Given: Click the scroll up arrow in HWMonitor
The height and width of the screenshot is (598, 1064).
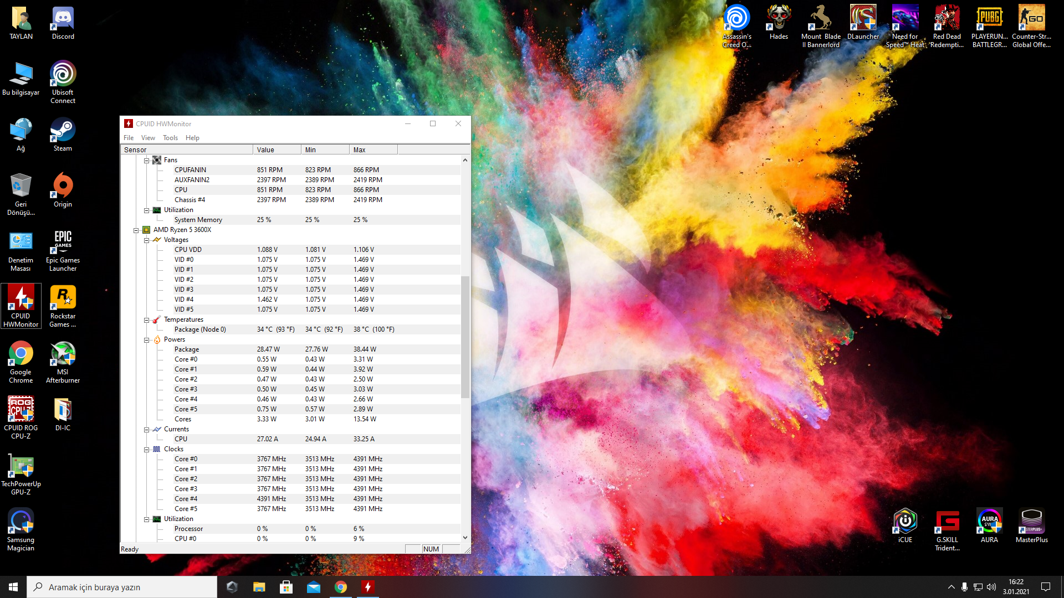Looking at the screenshot, I should tap(465, 160).
